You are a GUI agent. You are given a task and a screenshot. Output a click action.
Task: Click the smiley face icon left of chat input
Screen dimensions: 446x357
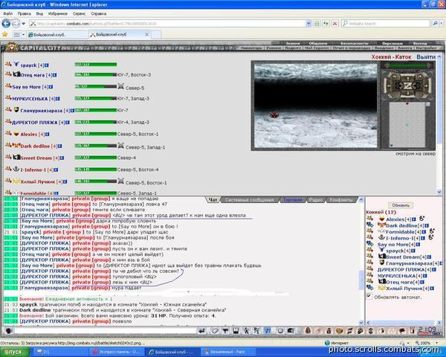(x=8, y=331)
